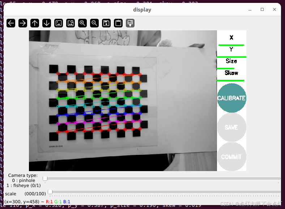Click the original-size image icon
The width and height of the screenshot is (285, 209).
tap(59, 23)
